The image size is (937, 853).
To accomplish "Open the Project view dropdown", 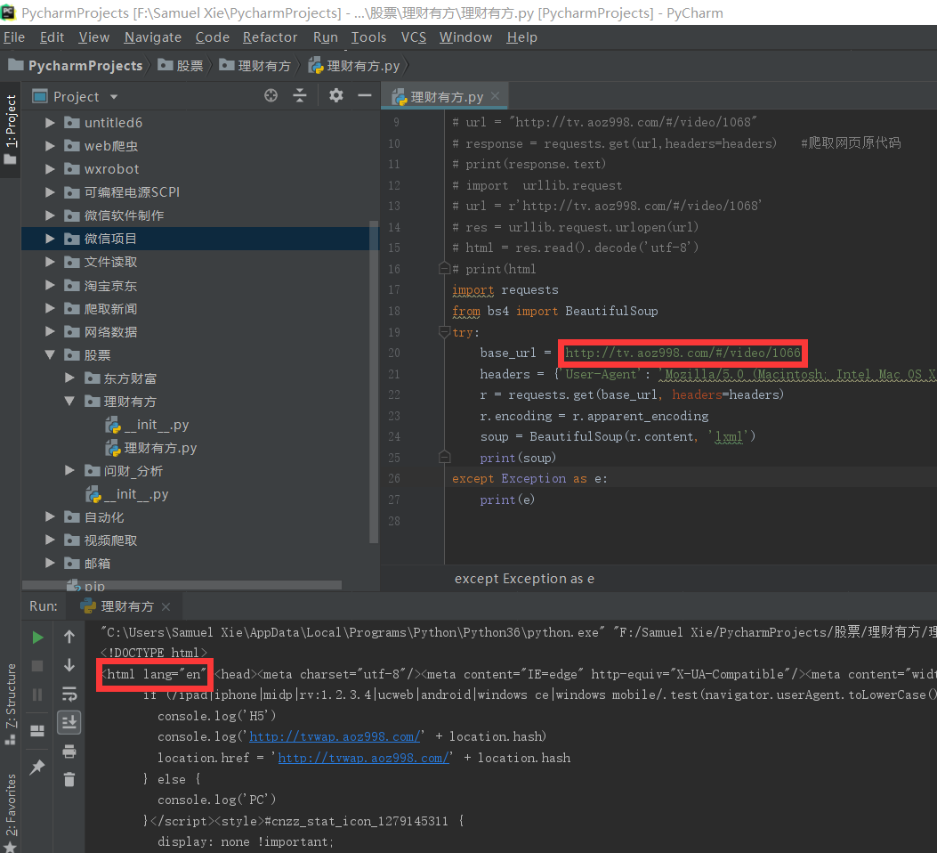I will 113,97.
